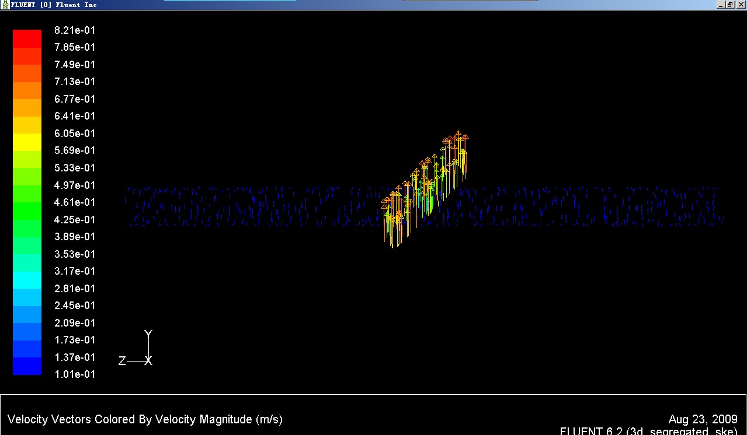Select the yellow colorbar band near 5.69e-01

27,142
